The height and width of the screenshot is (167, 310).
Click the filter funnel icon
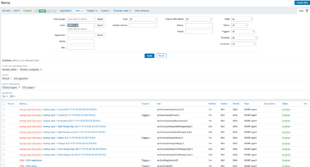tap(307, 11)
